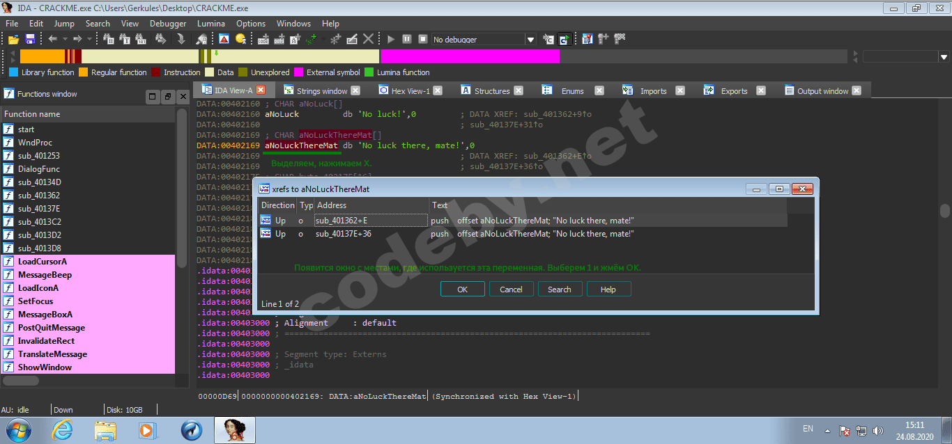The width and height of the screenshot is (952, 444).
Task: Open the File menu
Action: [x=12, y=23]
